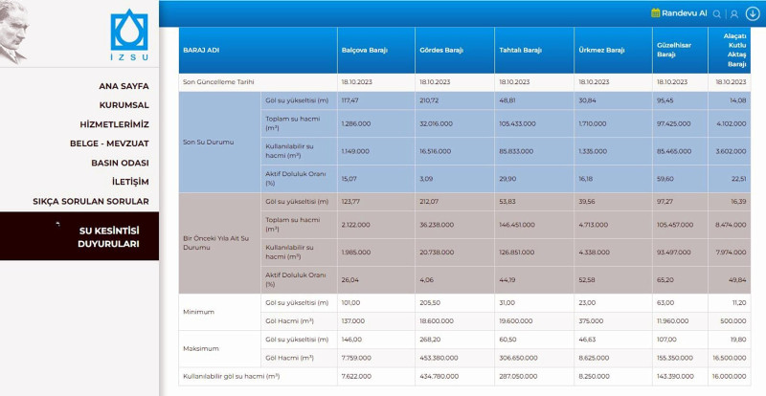Open the İLETİŞİM page
The height and width of the screenshot is (396, 766).
pyautogui.click(x=126, y=182)
